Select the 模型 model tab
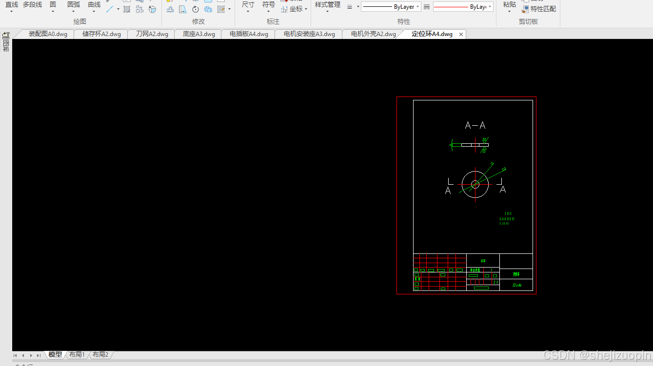 (55, 355)
